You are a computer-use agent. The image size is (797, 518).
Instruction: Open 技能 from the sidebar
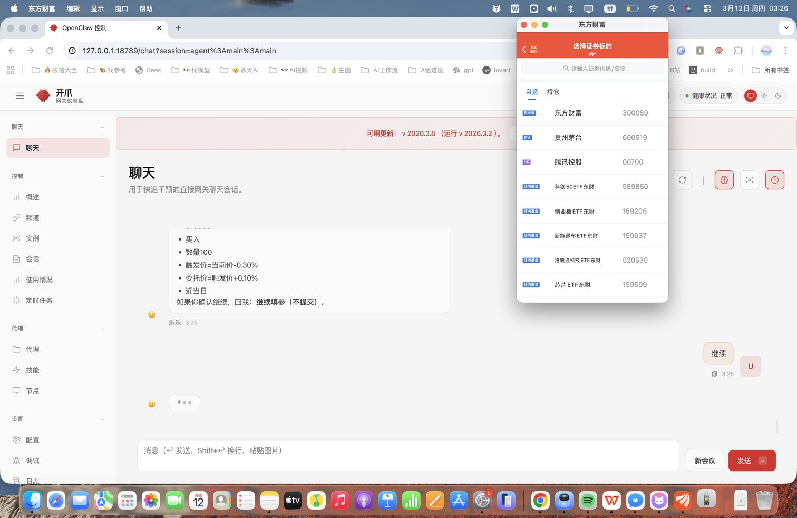click(x=32, y=370)
